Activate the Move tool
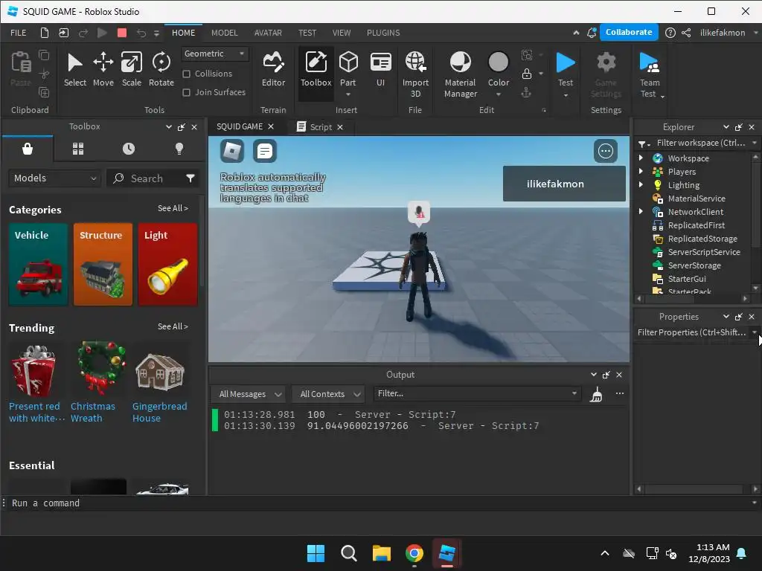This screenshot has height=571, width=762. 103,70
